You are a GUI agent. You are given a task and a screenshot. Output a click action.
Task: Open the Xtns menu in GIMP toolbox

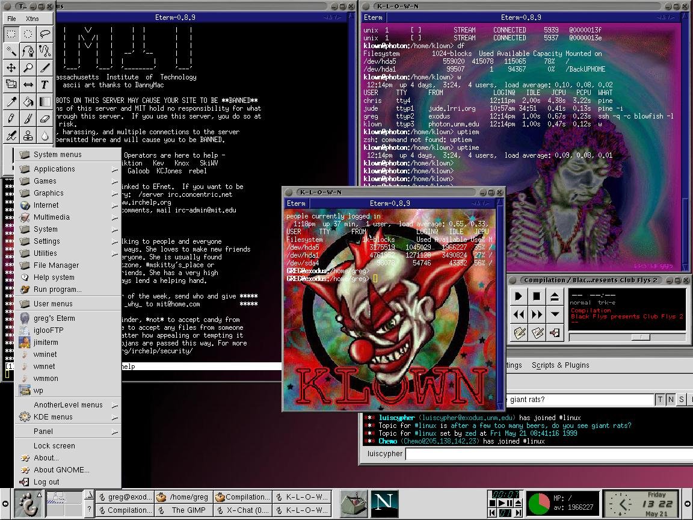pyautogui.click(x=32, y=19)
